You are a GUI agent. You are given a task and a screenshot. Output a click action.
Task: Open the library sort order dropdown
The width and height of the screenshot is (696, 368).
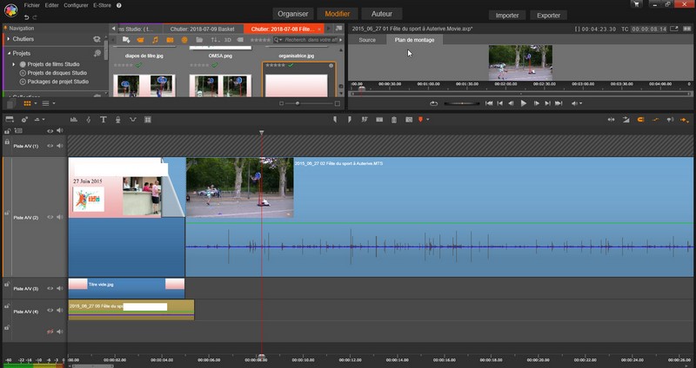pyautogui.click(x=215, y=40)
